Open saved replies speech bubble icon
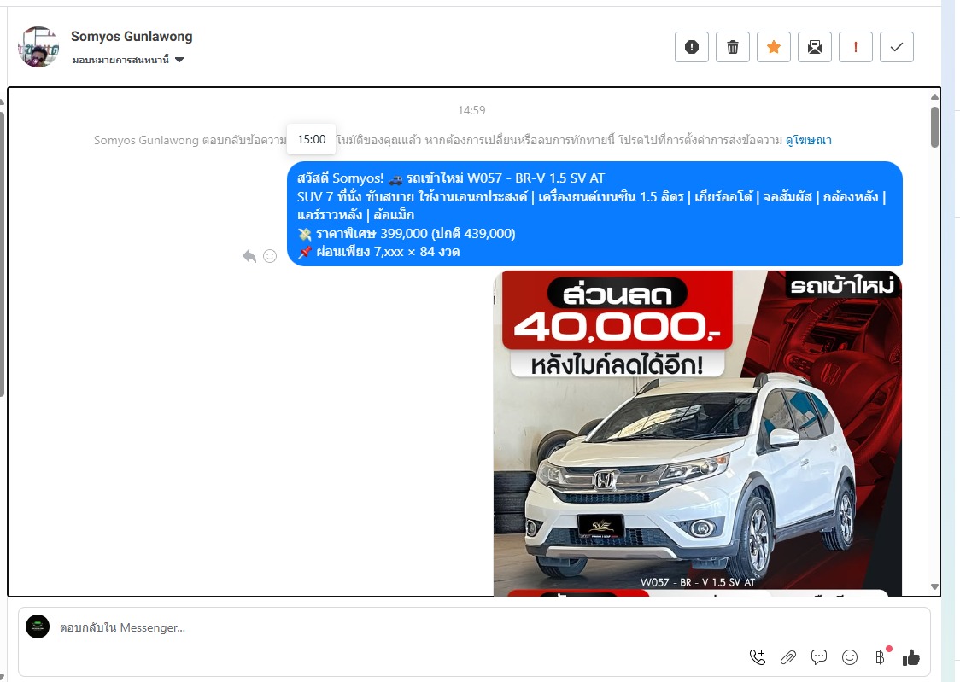 tap(818, 657)
